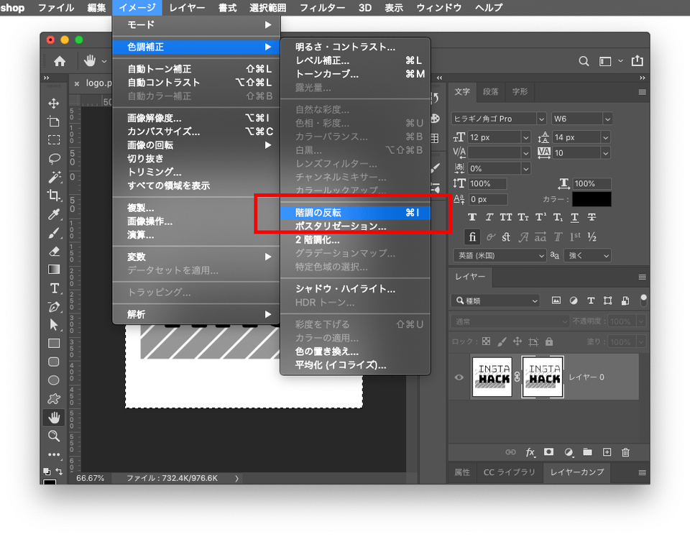Toggle Faux Bold text style

point(472,217)
